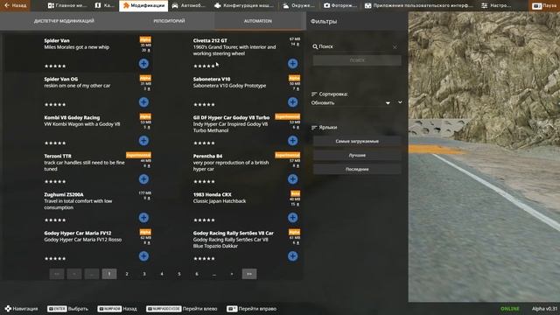This screenshot has height=315, width=560.
Task: Open Zughumi ZS200A mod title
Action: (x=64, y=194)
